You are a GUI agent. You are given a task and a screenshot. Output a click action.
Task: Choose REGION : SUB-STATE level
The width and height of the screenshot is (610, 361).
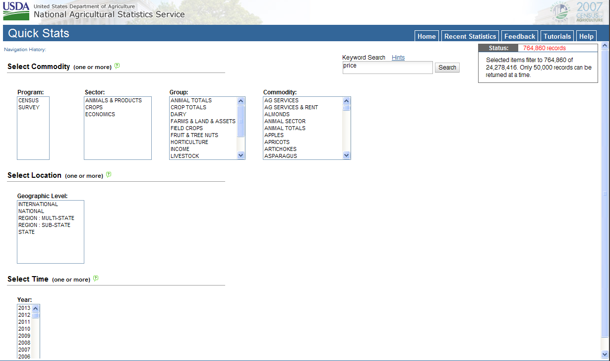tap(51, 225)
